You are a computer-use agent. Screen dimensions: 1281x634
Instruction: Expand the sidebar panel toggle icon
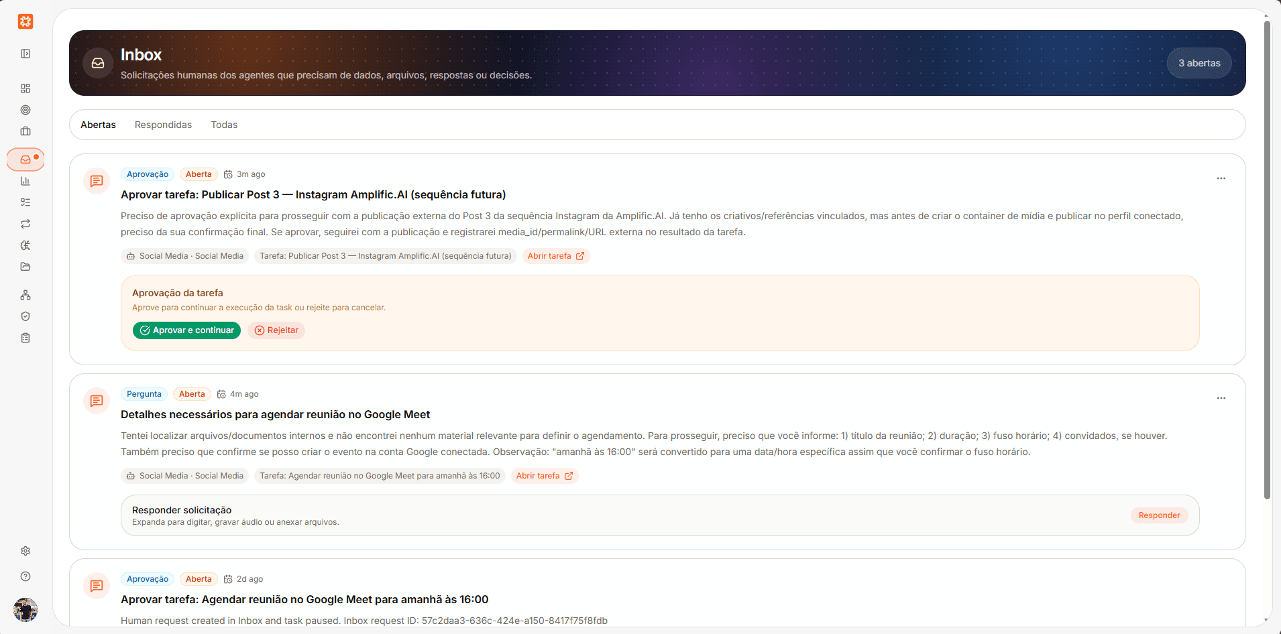click(25, 54)
